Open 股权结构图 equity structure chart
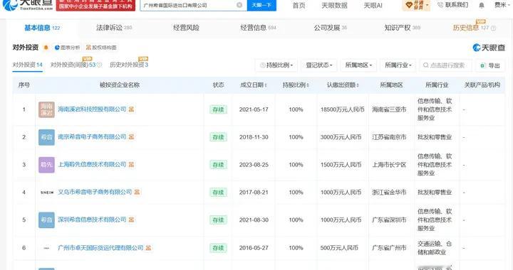 (x=101, y=48)
